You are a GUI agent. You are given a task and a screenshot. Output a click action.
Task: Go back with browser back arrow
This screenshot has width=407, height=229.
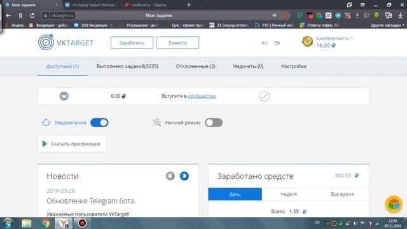(8, 15)
